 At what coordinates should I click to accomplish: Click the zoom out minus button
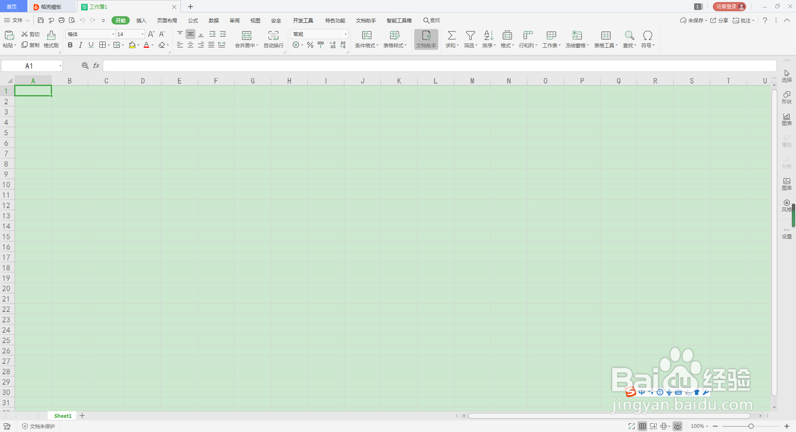point(715,426)
